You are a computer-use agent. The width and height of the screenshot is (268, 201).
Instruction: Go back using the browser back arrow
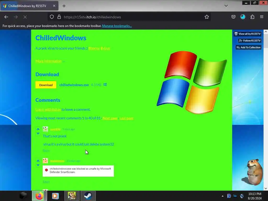6,17
